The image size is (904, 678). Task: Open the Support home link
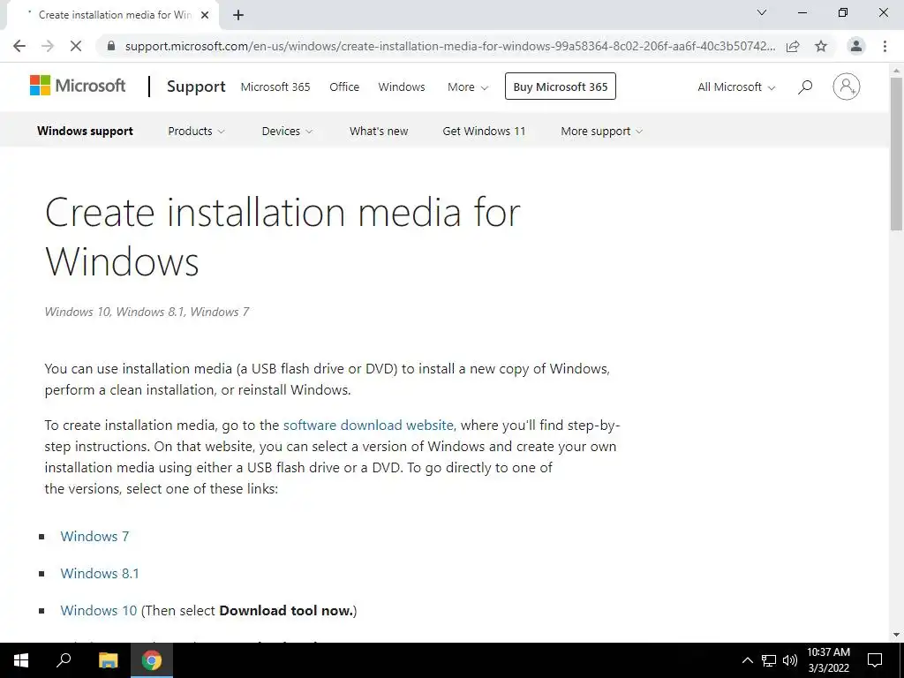196,87
